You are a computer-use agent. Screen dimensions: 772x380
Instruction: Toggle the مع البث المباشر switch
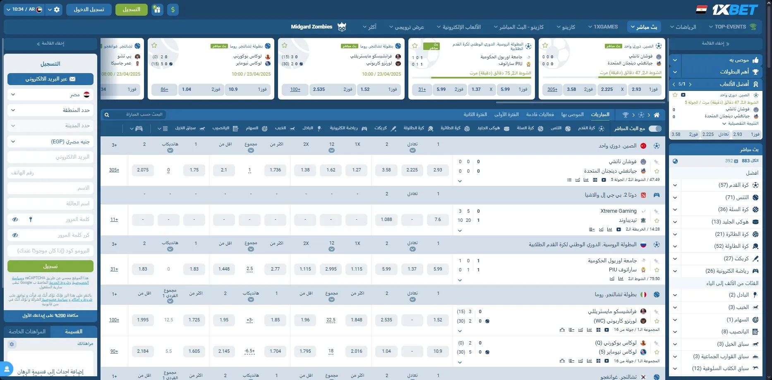pyautogui.click(x=655, y=128)
